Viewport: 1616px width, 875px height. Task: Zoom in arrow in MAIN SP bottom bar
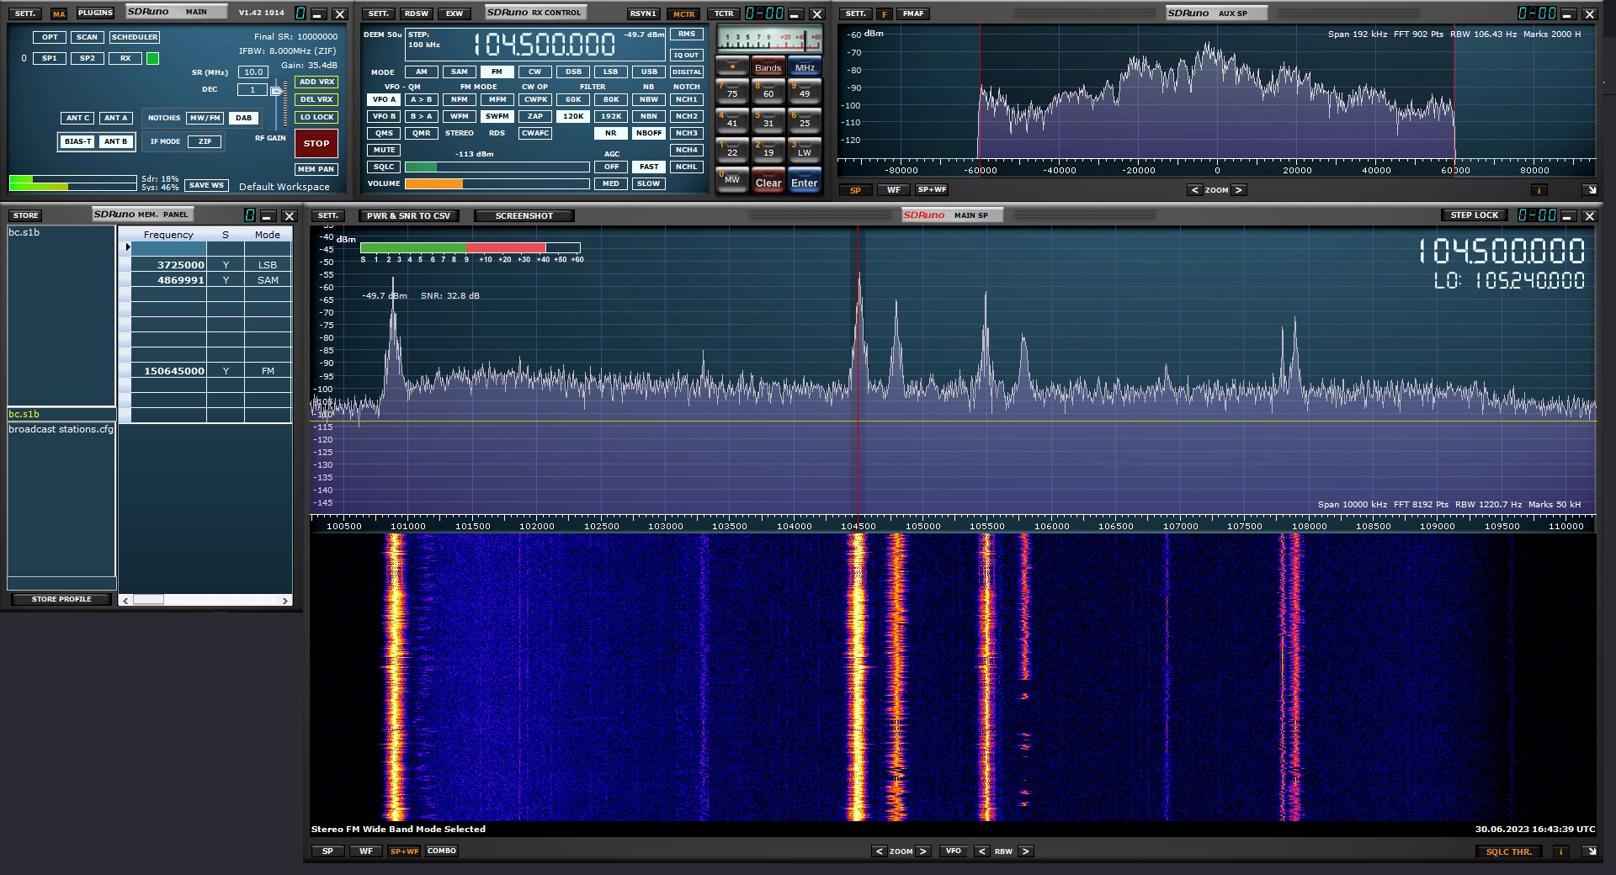tap(923, 851)
